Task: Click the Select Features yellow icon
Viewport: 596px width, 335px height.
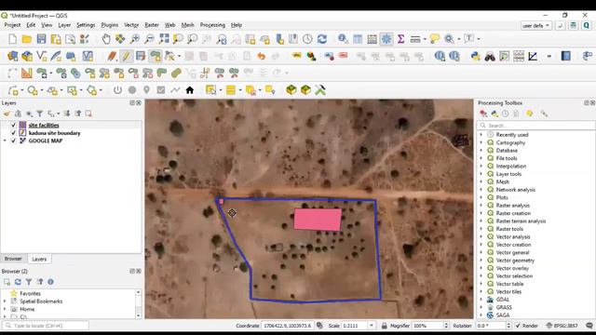Action: click(210, 90)
